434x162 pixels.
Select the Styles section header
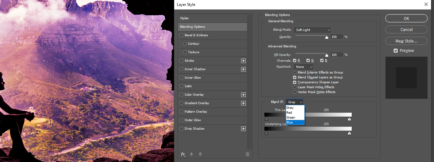click(212, 18)
